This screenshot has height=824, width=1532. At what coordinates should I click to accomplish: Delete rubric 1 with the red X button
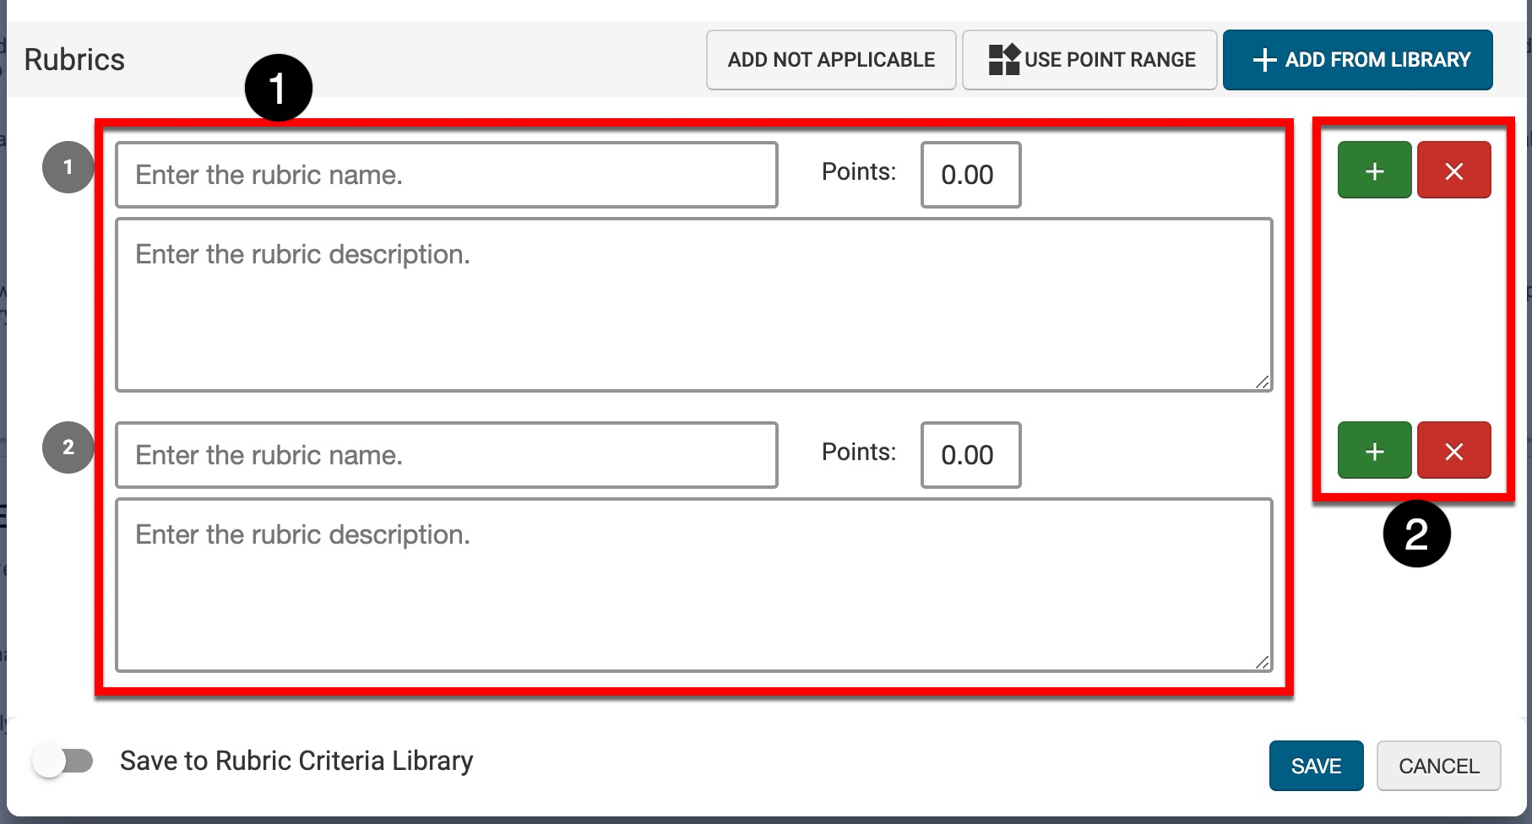pos(1453,171)
